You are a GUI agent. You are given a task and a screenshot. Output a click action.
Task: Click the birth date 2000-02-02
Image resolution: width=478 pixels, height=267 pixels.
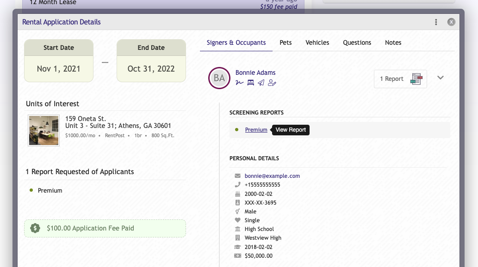click(x=259, y=194)
